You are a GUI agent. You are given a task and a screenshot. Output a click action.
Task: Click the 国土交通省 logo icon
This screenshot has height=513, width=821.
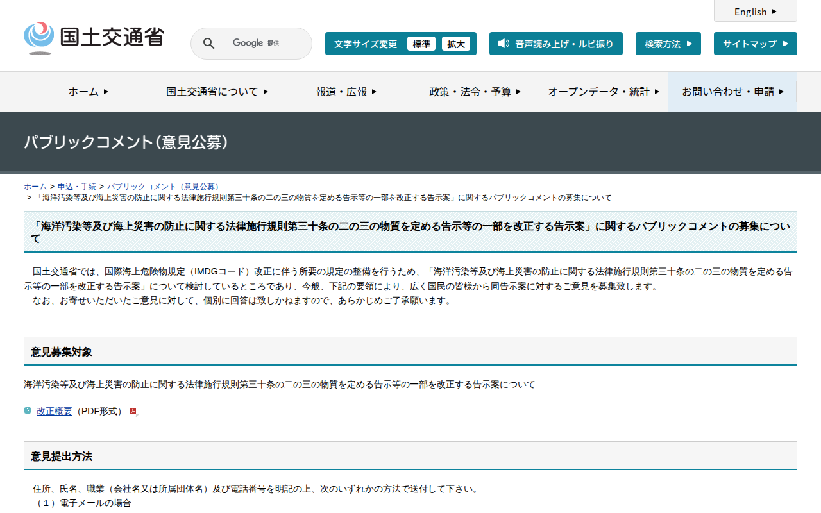tap(40, 36)
